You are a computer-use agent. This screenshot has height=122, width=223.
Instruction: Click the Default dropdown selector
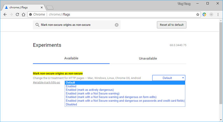[x=169, y=78]
